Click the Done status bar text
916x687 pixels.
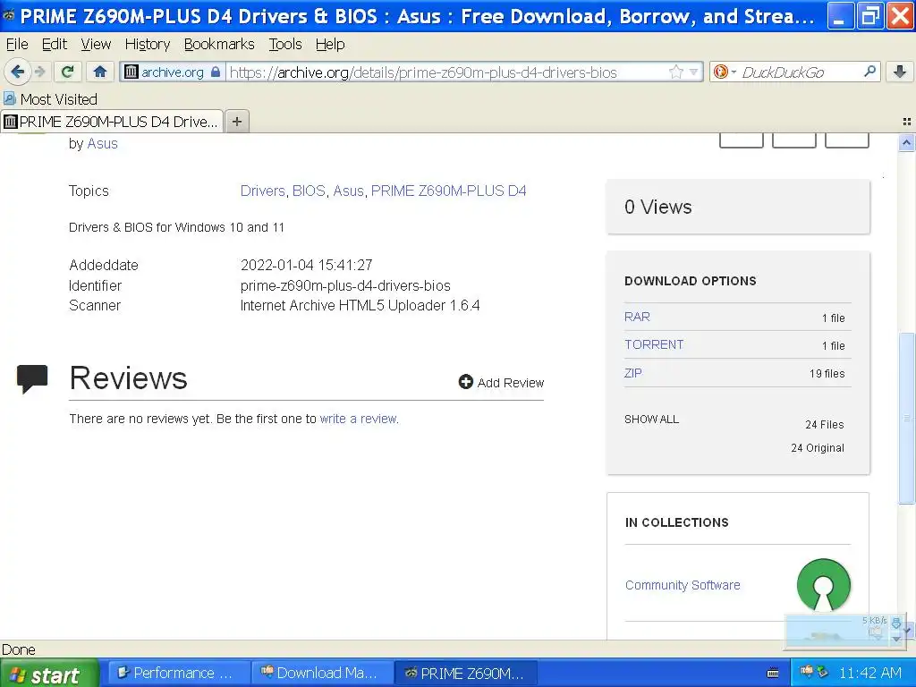pyautogui.click(x=19, y=649)
